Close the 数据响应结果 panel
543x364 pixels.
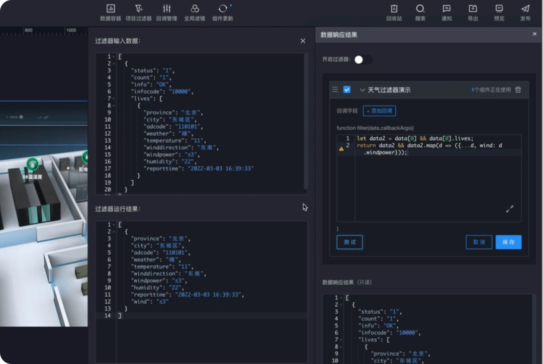pos(534,34)
